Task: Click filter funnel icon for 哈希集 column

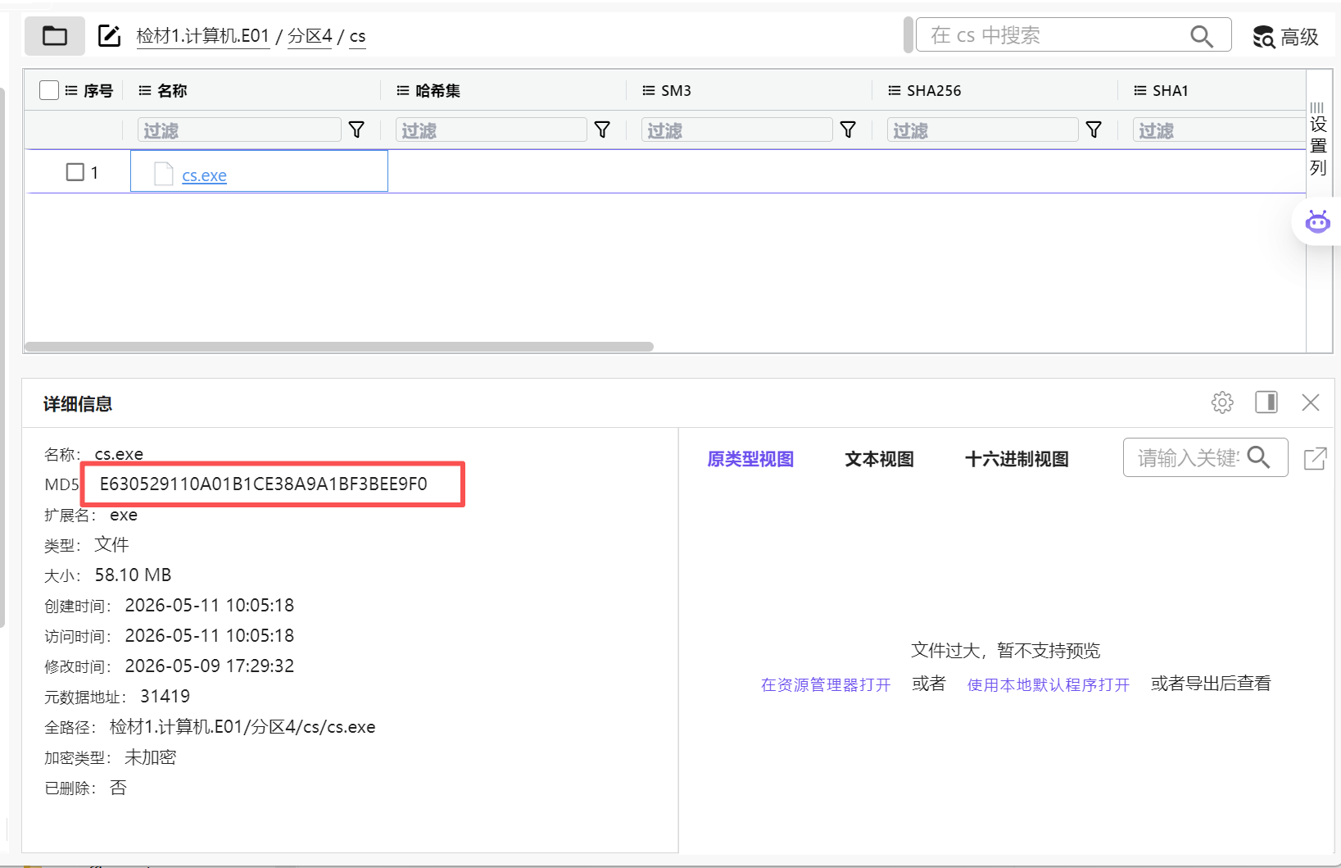Action: [602, 130]
